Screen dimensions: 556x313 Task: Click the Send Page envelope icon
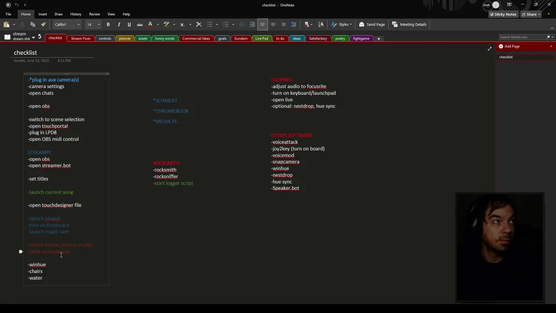[361, 24]
